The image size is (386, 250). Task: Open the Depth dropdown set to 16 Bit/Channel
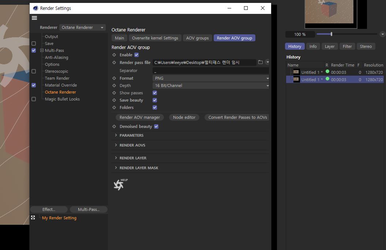[x=211, y=86]
